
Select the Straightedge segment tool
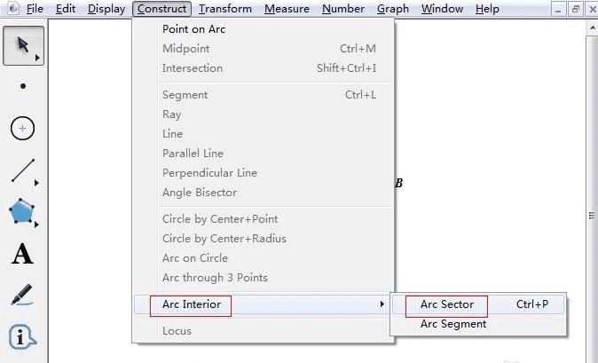(x=23, y=170)
